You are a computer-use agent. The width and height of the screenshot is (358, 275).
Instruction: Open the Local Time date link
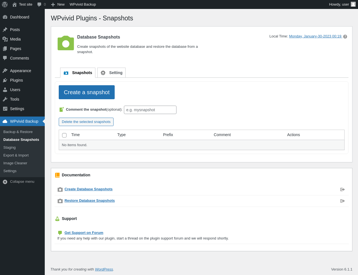point(315,36)
